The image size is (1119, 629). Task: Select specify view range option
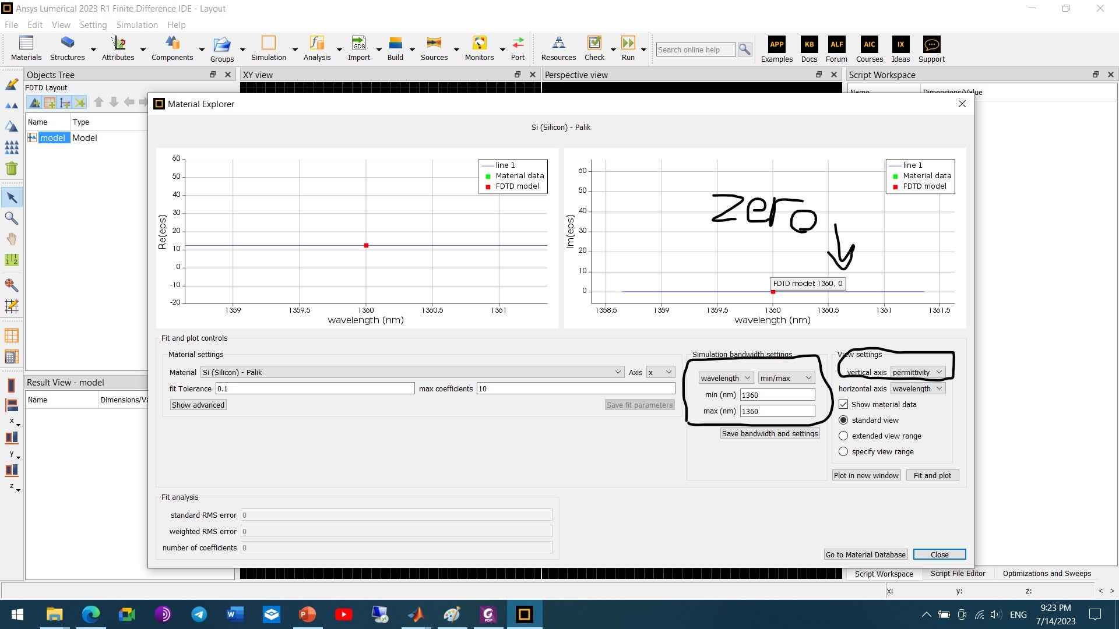pos(843,451)
